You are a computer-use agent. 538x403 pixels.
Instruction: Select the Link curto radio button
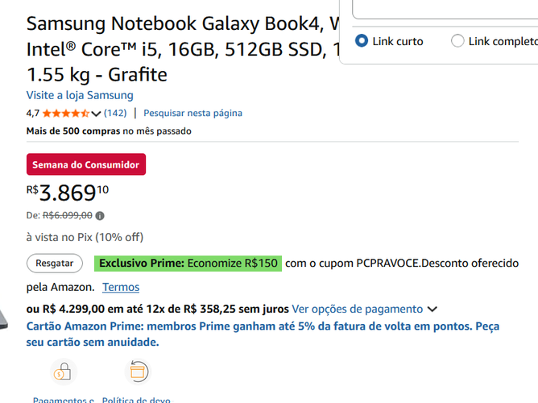click(x=362, y=40)
